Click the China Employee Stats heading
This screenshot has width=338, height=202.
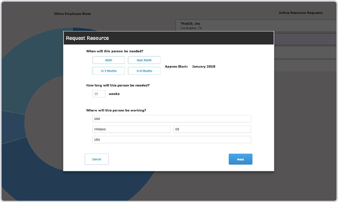tap(72, 14)
